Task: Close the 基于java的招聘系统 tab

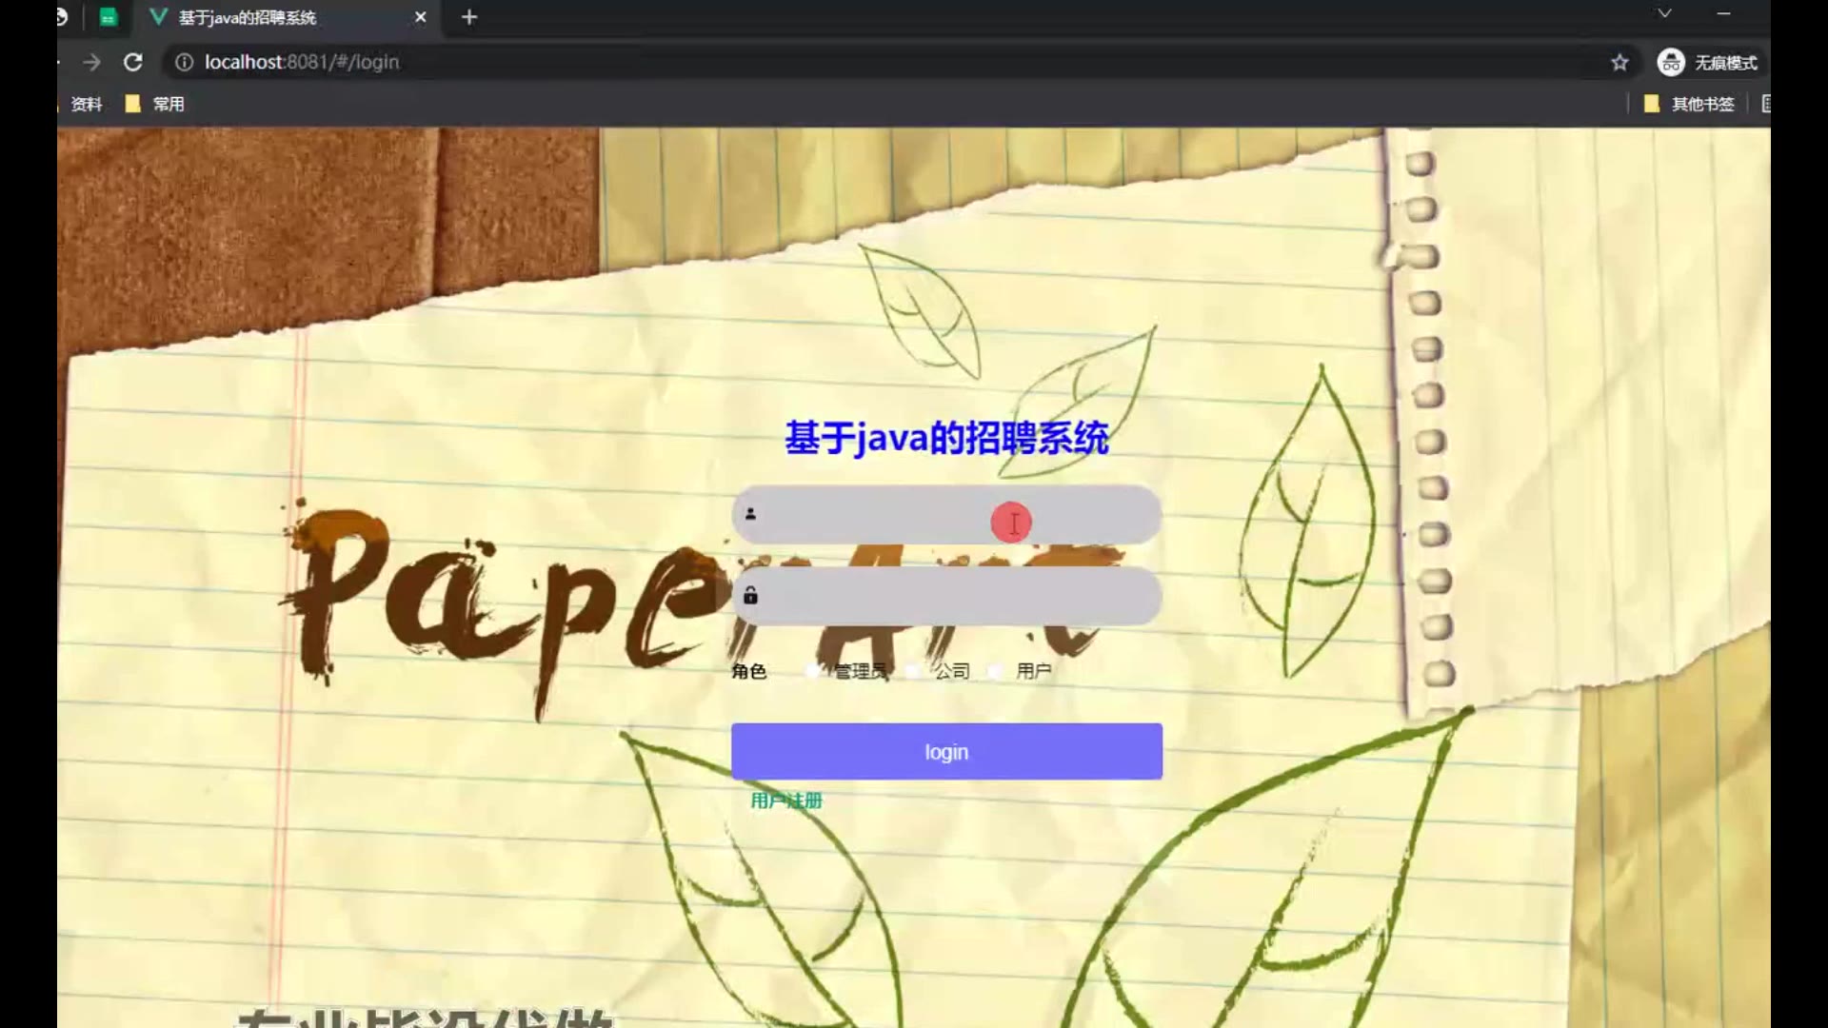Action: tap(420, 17)
